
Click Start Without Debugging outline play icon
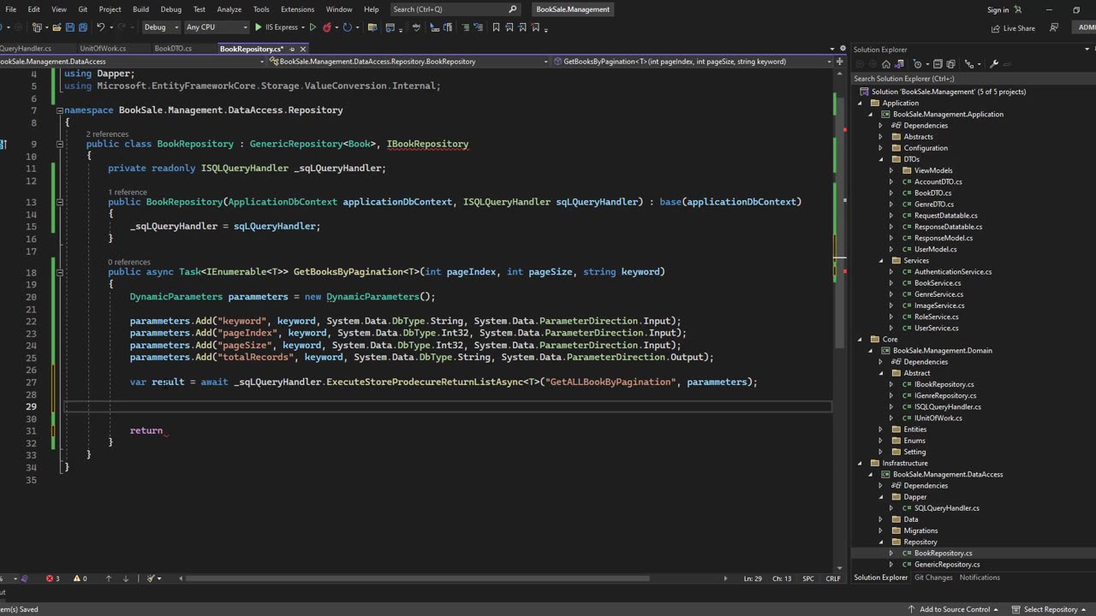pos(313,27)
